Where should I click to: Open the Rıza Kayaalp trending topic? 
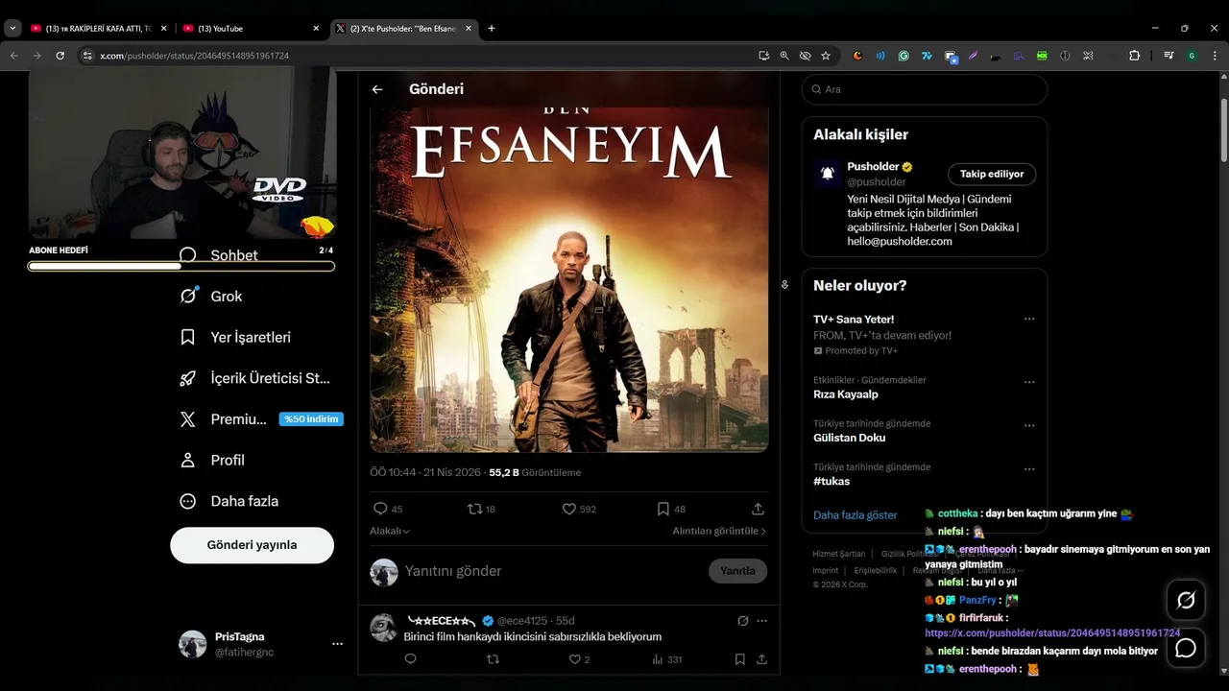pos(846,394)
